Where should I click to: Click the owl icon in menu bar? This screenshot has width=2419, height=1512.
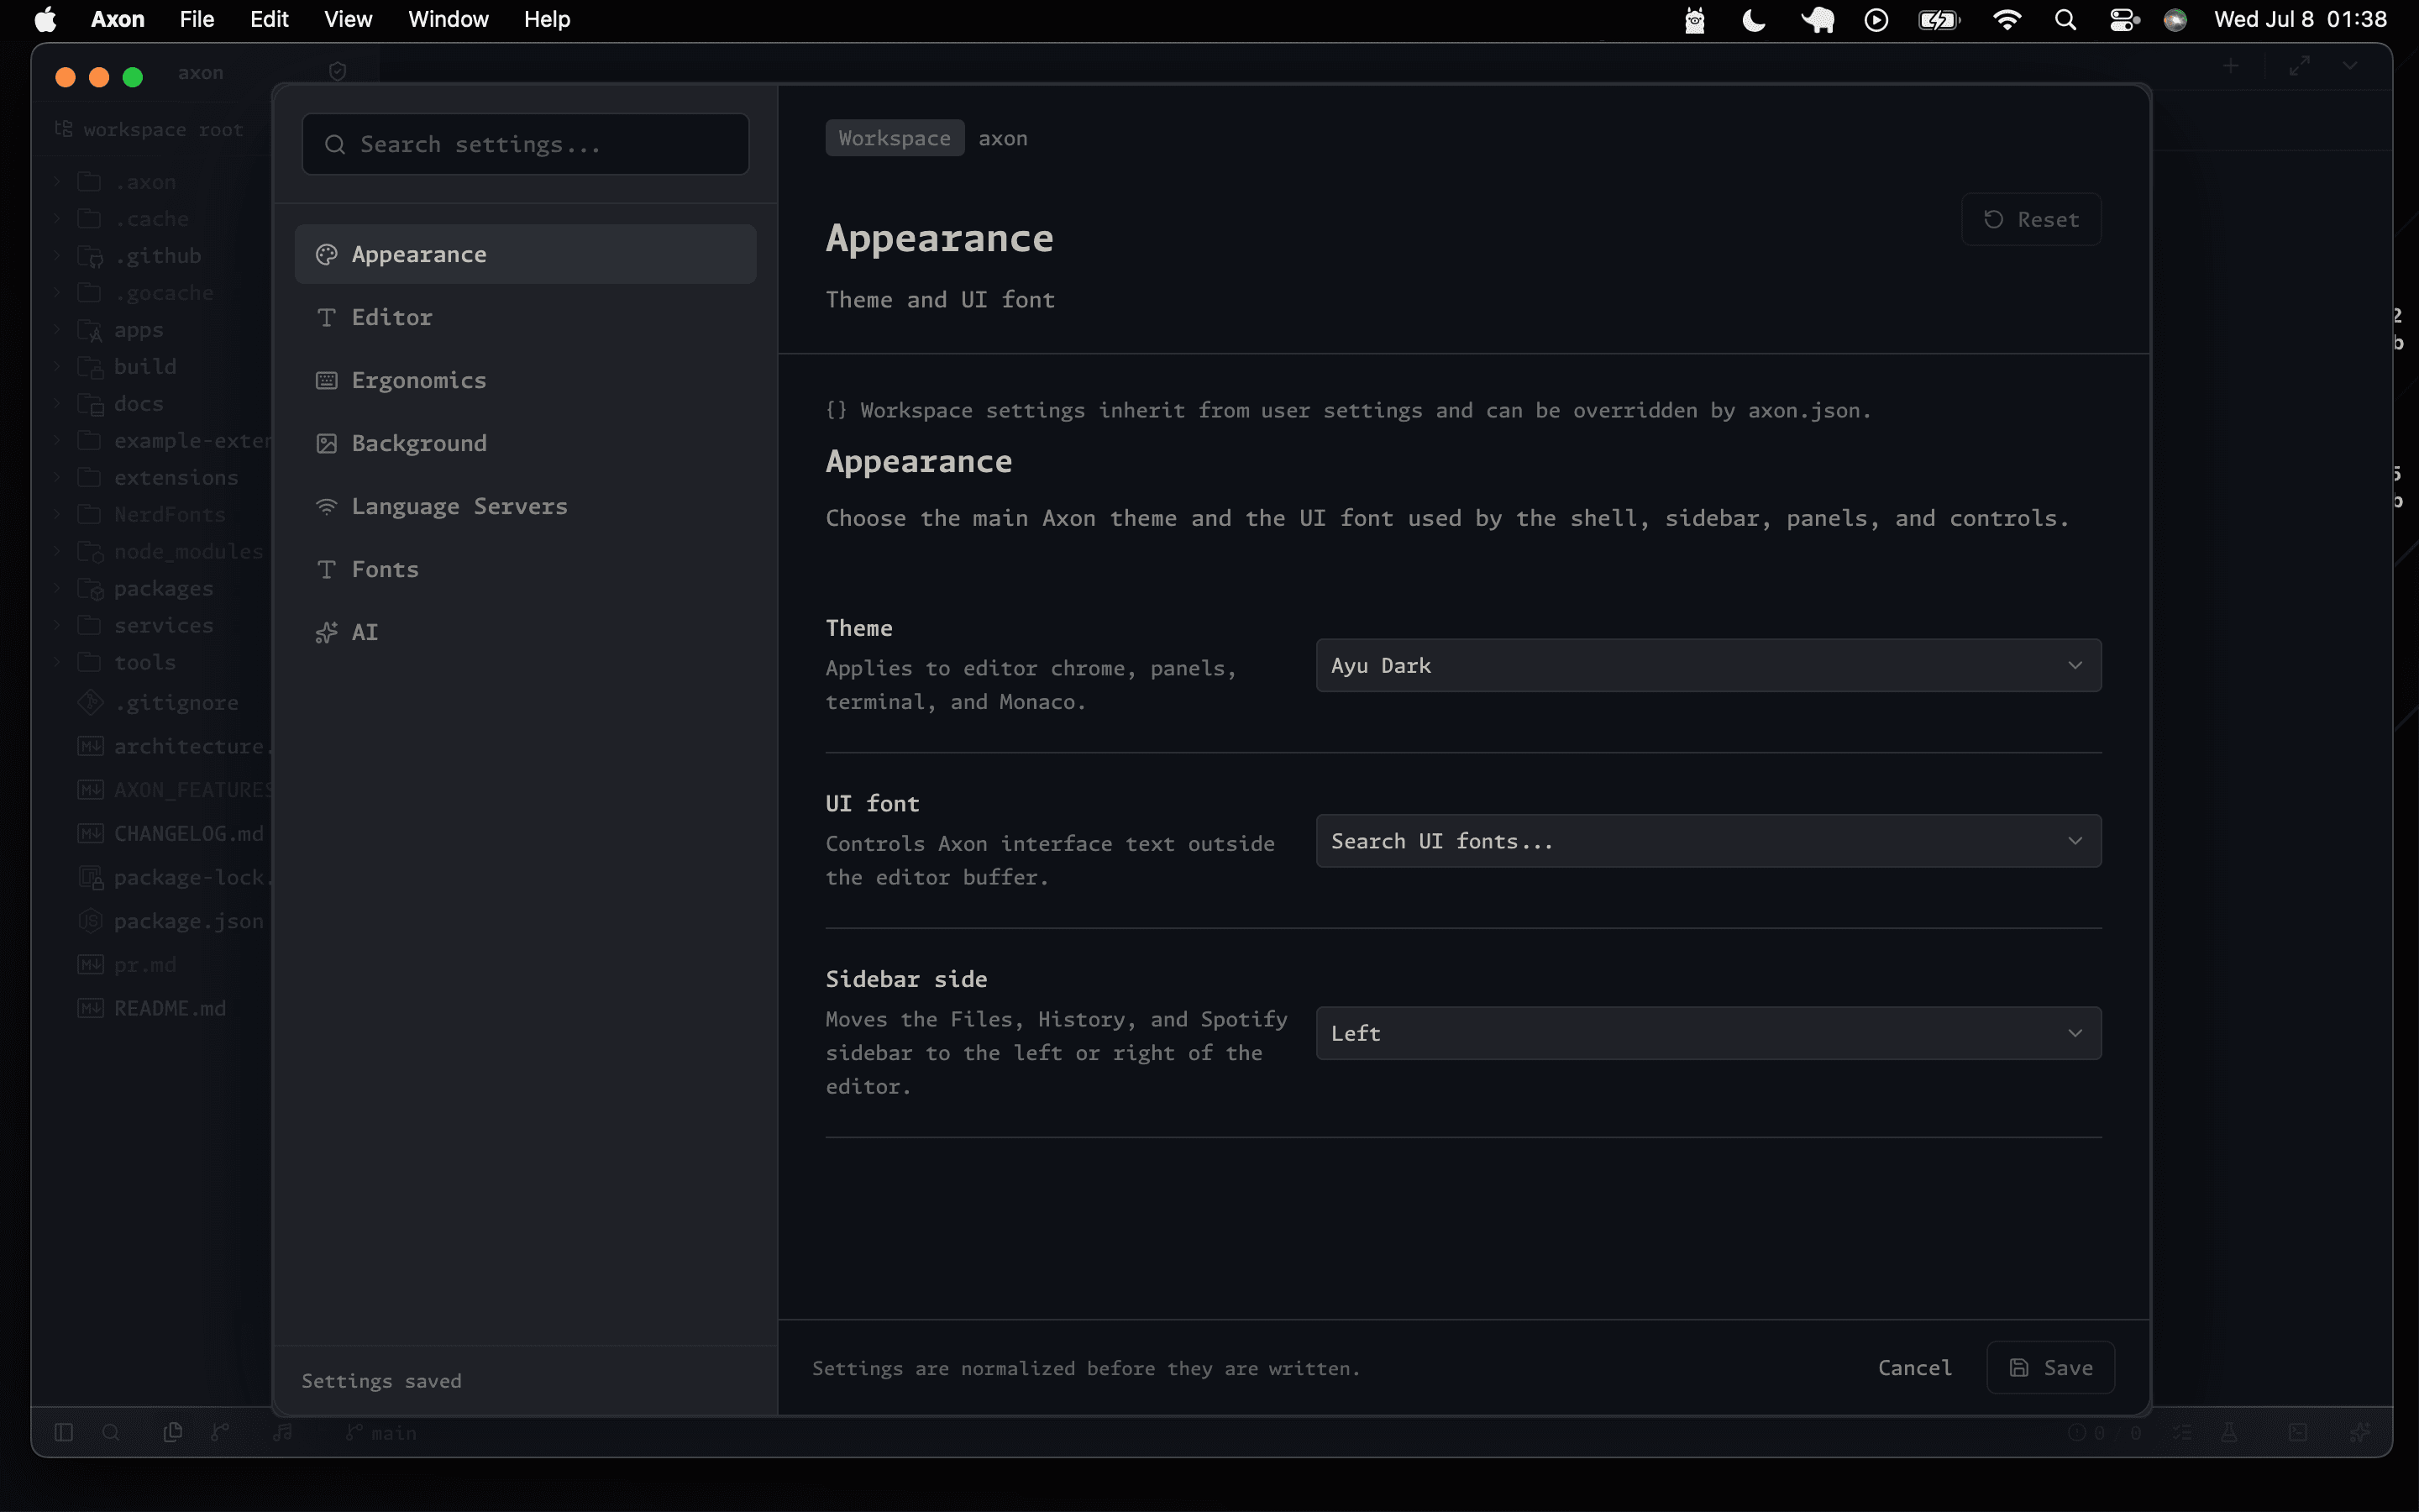pyautogui.click(x=1694, y=20)
